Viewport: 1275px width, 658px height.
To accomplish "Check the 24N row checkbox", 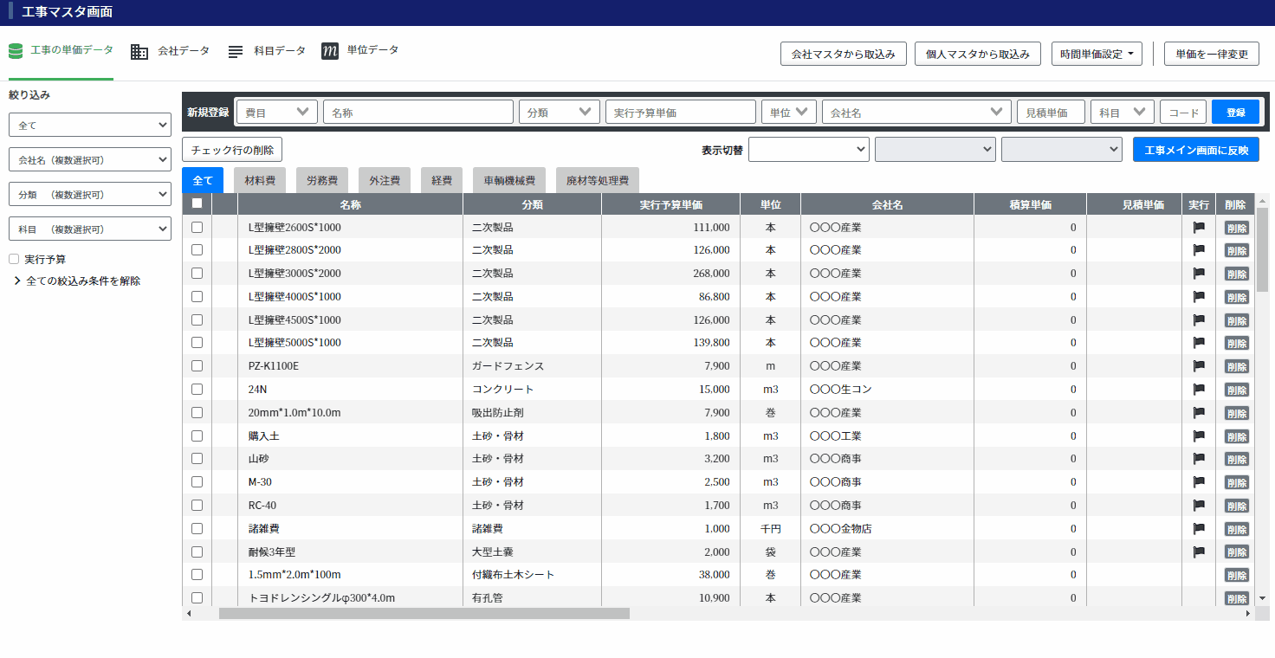I will tap(197, 390).
